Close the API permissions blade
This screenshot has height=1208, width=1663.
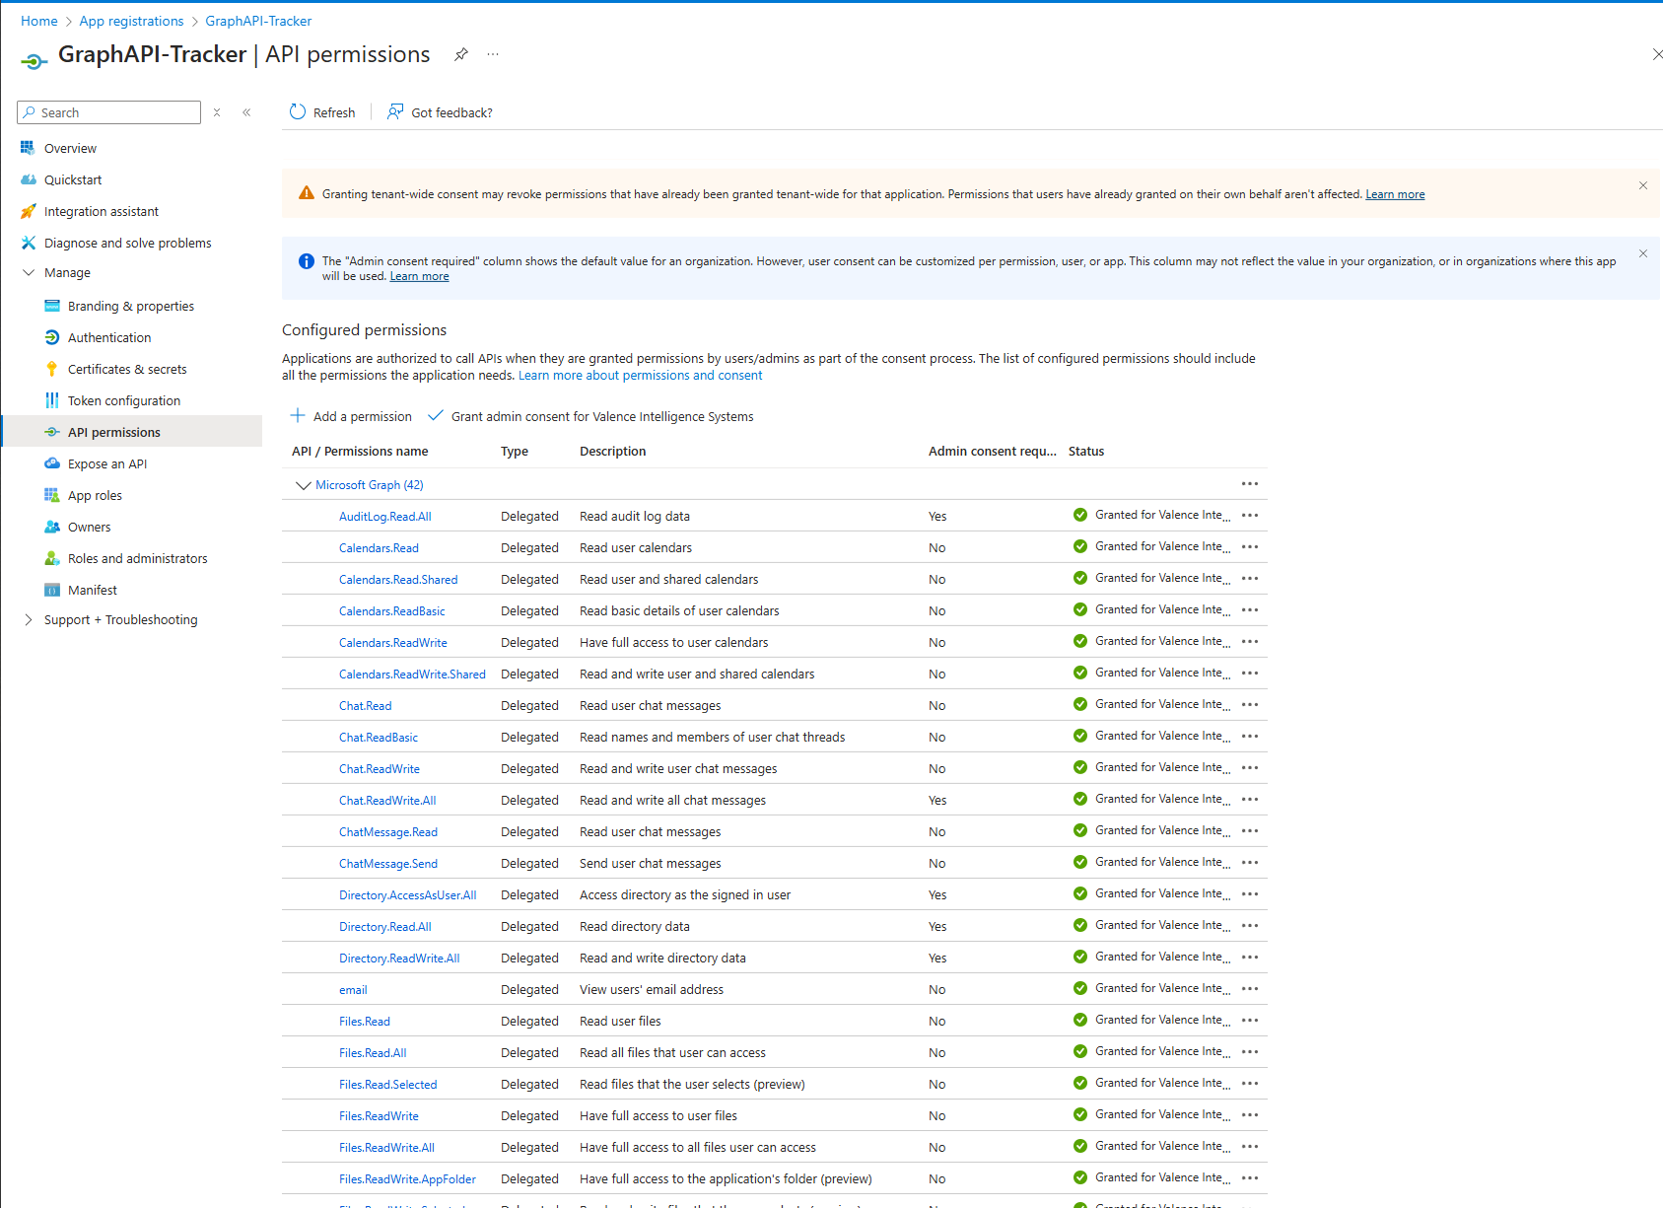coord(1656,54)
